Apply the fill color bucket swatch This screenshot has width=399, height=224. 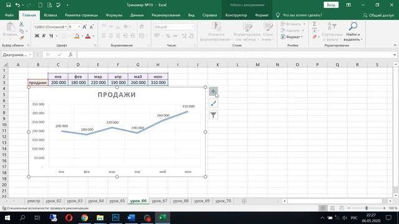(x=77, y=36)
